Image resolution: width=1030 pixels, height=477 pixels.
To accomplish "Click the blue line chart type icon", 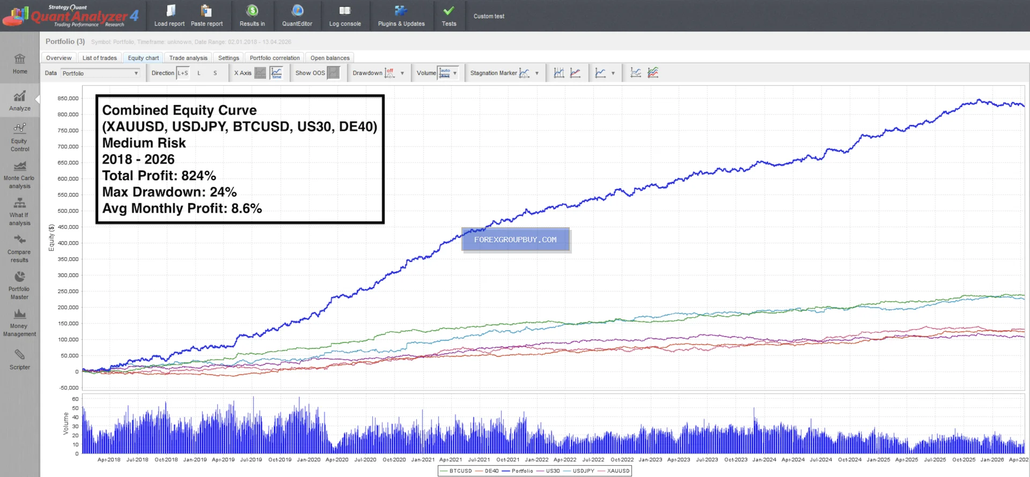I will point(600,73).
